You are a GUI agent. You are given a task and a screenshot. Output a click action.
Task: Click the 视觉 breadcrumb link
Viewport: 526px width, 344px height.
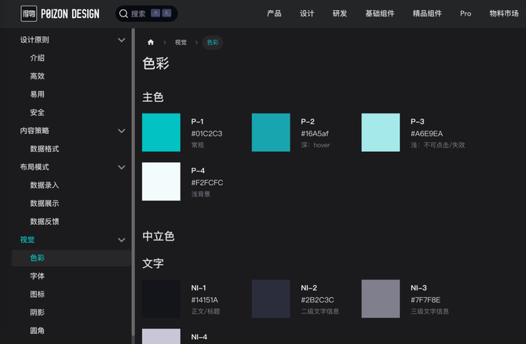[x=181, y=42]
